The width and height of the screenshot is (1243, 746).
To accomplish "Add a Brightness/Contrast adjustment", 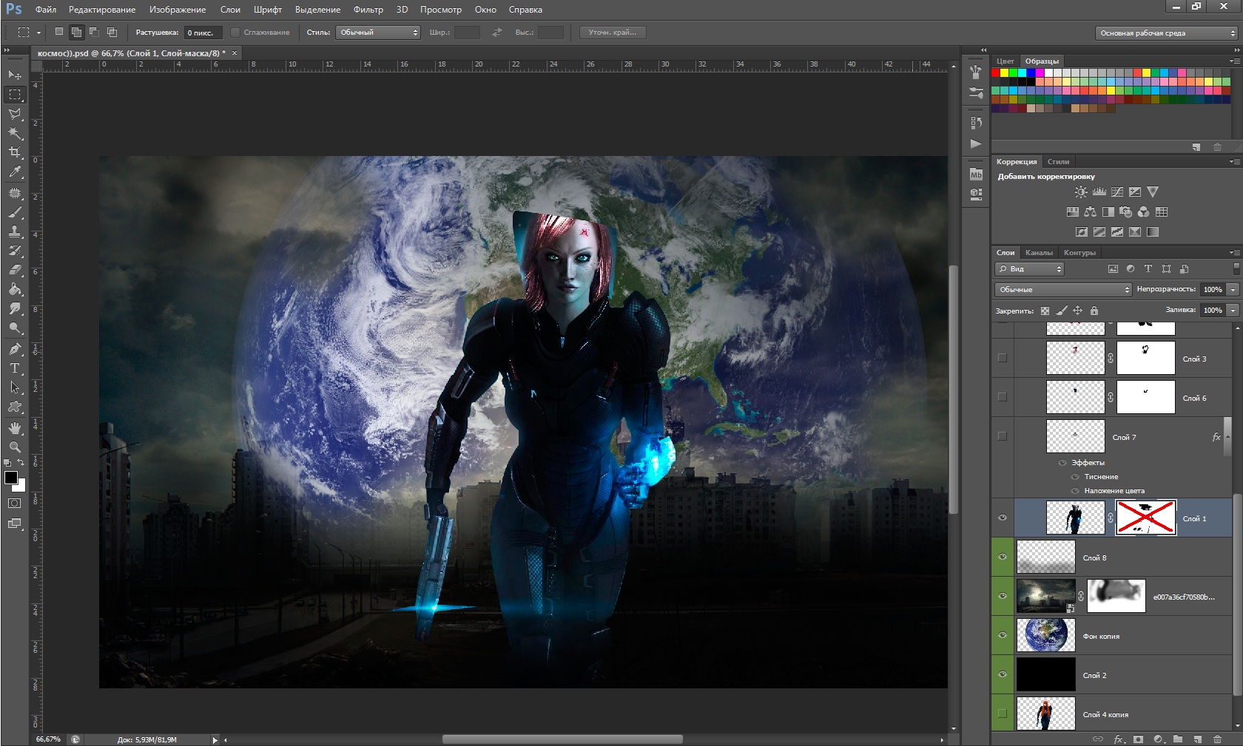I will pos(1081,191).
